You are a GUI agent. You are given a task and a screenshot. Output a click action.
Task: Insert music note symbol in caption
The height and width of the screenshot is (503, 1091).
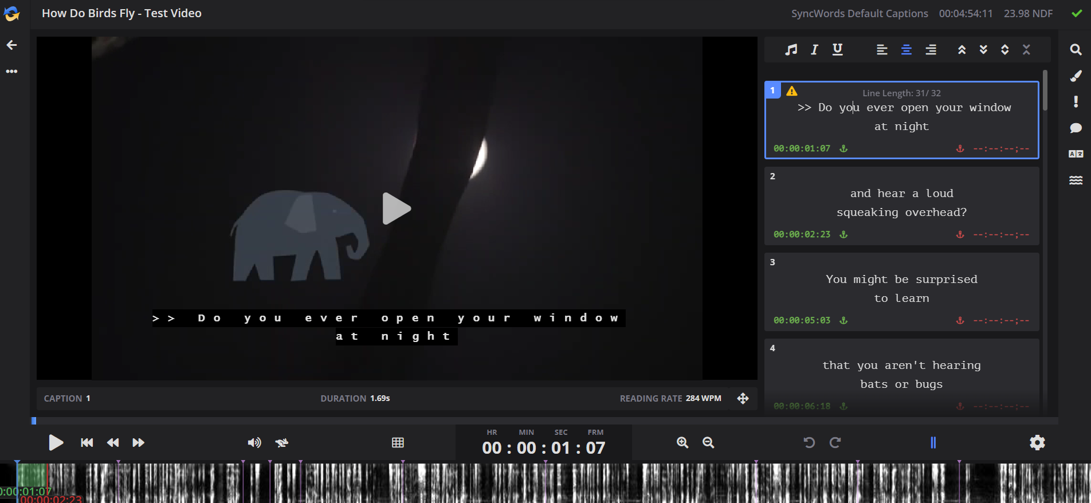click(x=791, y=50)
